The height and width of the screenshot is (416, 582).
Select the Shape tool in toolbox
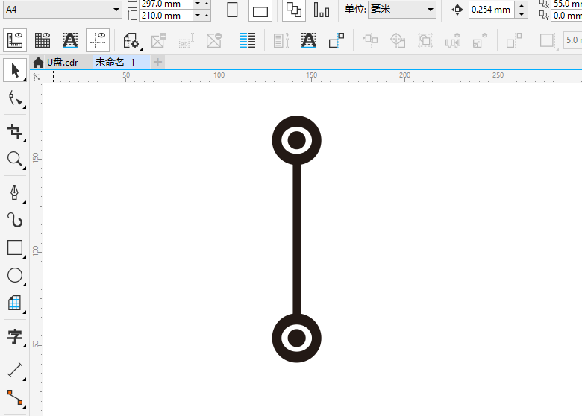click(15, 99)
